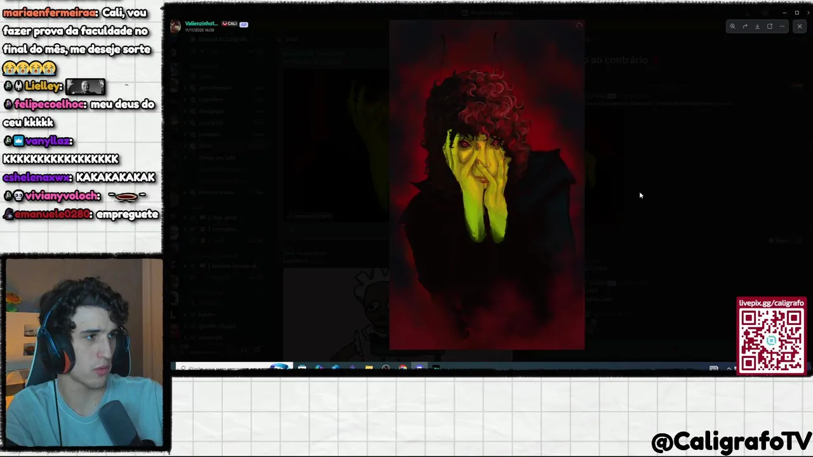Download the image using the download icon
Image resolution: width=813 pixels, height=457 pixels.
[x=757, y=26]
